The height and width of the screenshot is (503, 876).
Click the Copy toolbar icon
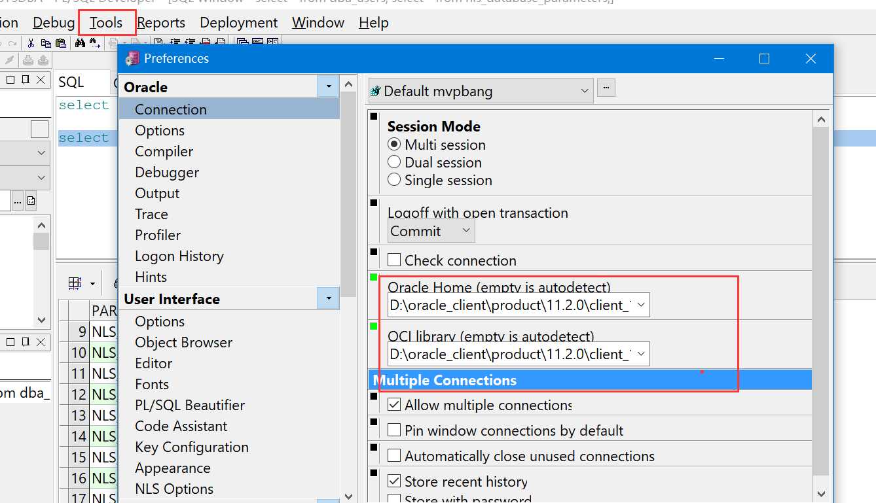pyautogui.click(x=46, y=43)
